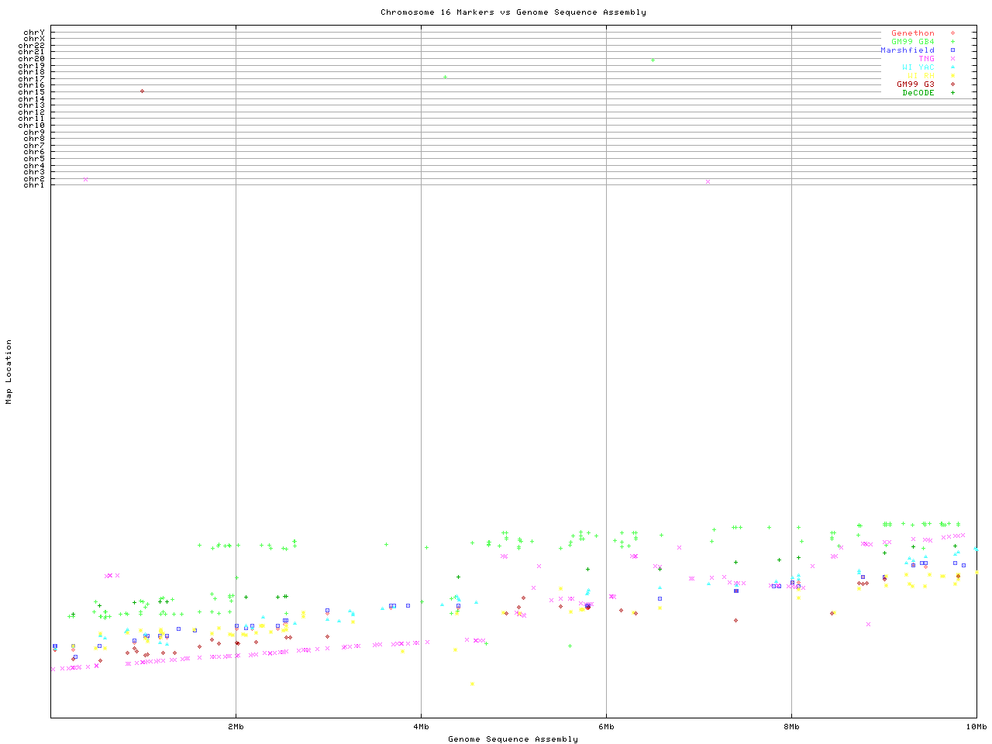Click the green plus marker on chr17 line

click(445, 77)
